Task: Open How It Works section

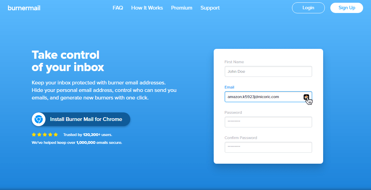Action: pos(147,8)
